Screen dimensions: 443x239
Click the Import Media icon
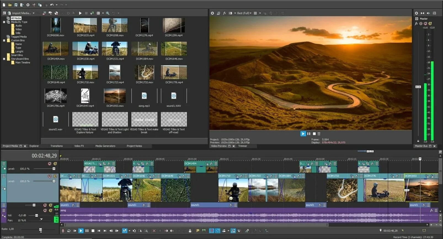[x=9, y=13]
